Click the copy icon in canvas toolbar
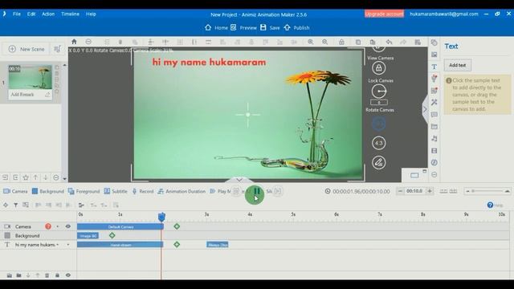The image size is (514, 289). tap(358, 42)
